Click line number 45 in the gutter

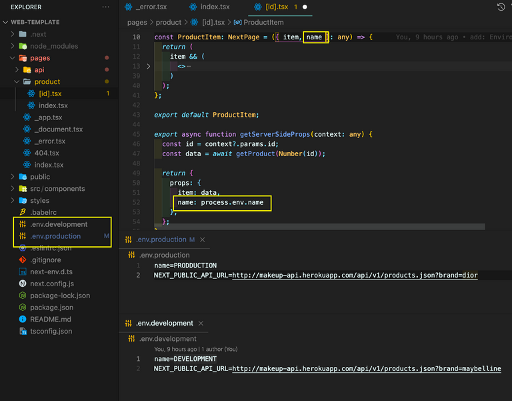coord(136,134)
